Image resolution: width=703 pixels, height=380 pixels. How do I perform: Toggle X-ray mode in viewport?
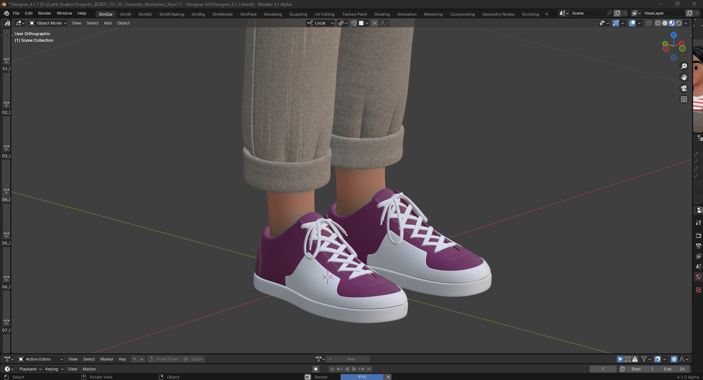648,23
